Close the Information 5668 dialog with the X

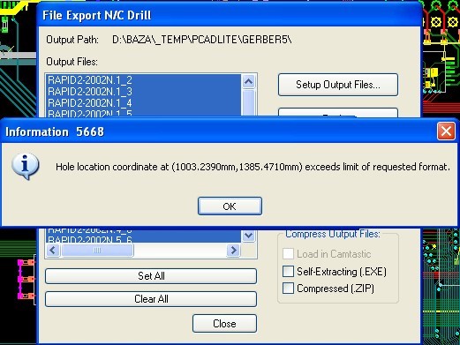click(x=446, y=131)
